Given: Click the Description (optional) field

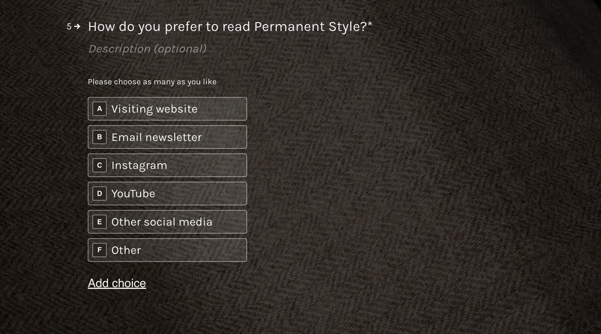Looking at the screenshot, I should coord(147,49).
